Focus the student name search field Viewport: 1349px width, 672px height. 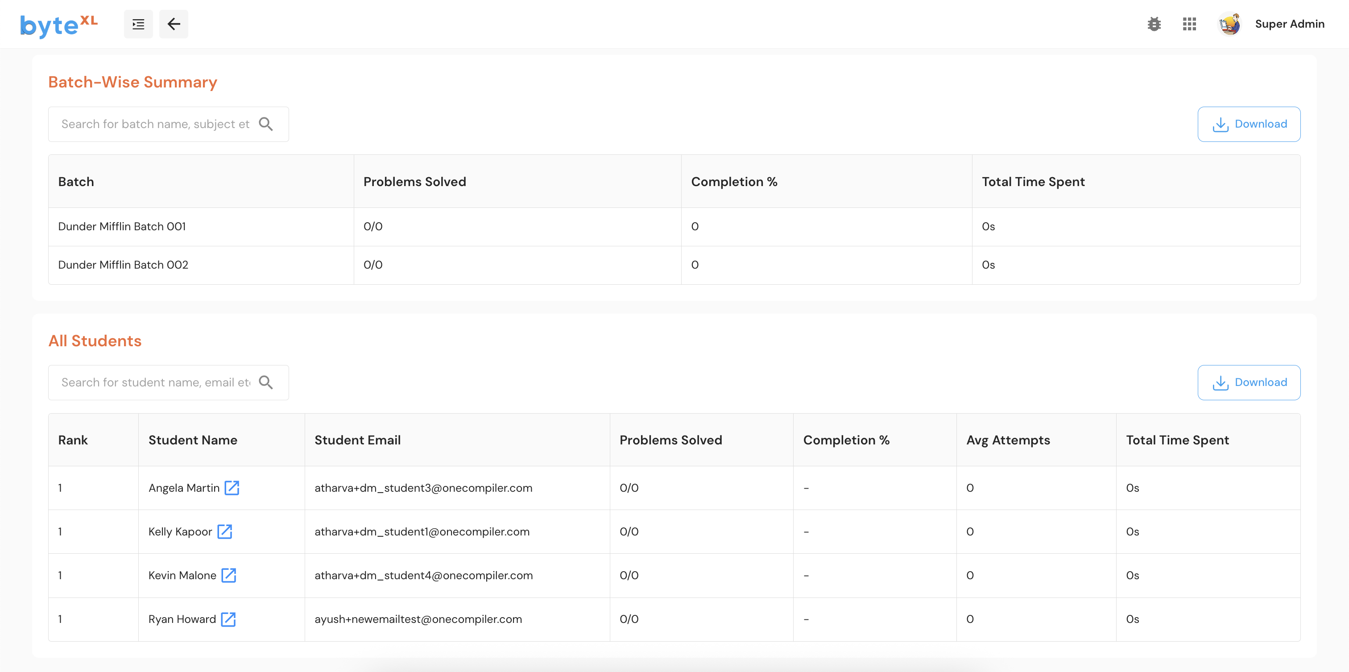156,382
